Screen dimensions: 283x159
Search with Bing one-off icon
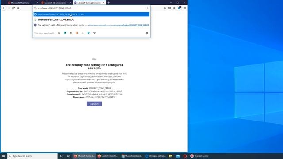(x=65, y=33)
